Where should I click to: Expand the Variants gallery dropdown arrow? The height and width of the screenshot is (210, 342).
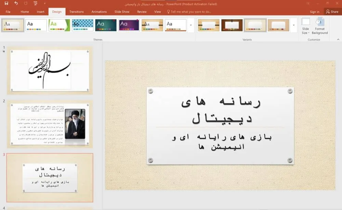(x=294, y=25)
